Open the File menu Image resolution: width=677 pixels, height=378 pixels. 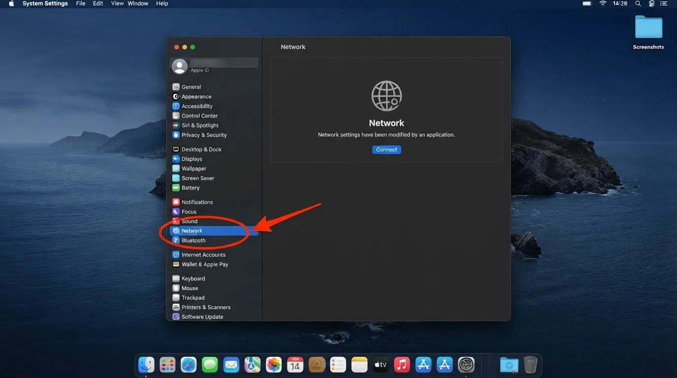(81, 3)
